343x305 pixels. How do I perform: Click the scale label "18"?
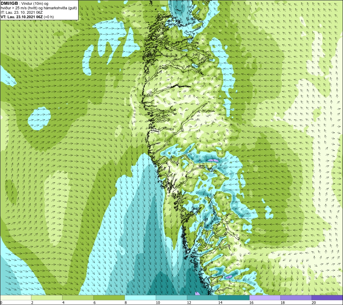coord(282,303)
